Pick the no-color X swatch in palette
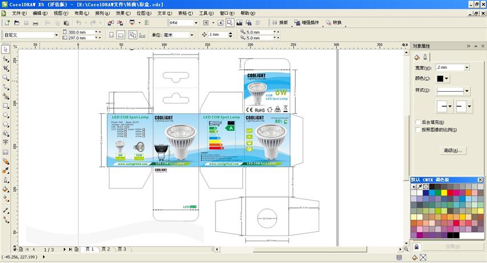487x263 pixels. tap(426, 187)
